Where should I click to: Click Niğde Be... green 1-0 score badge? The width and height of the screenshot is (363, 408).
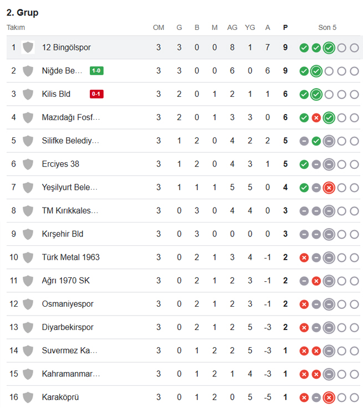click(96, 70)
